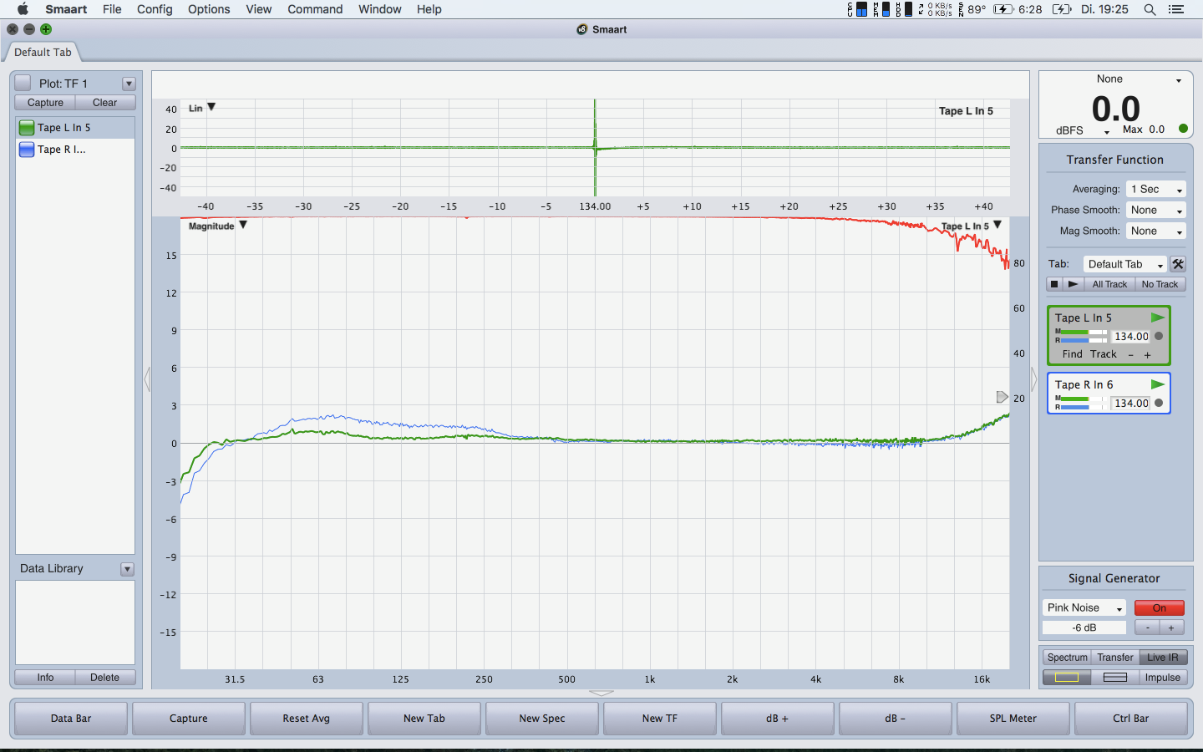Click the magnitude threshold arrow marker

click(x=1002, y=397)
